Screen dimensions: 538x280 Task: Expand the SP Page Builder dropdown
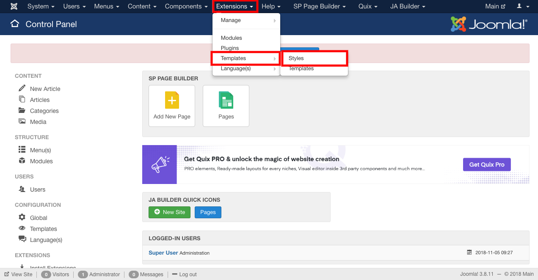pos(320,6)
